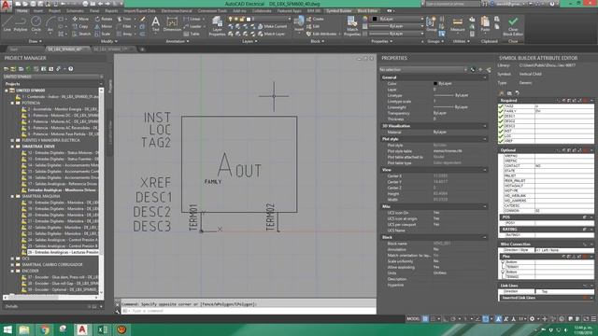
Task: Click Edit Attributes in Block panel
Action: 321,34
